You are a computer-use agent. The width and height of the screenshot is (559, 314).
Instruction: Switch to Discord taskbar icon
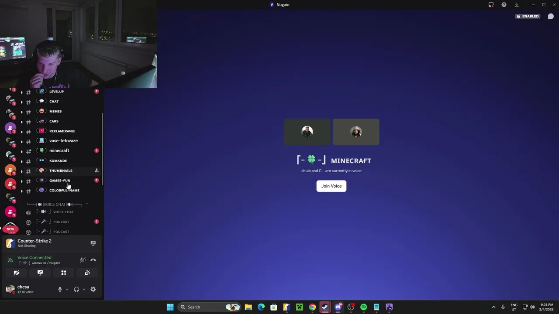click(x=338, y=307)
